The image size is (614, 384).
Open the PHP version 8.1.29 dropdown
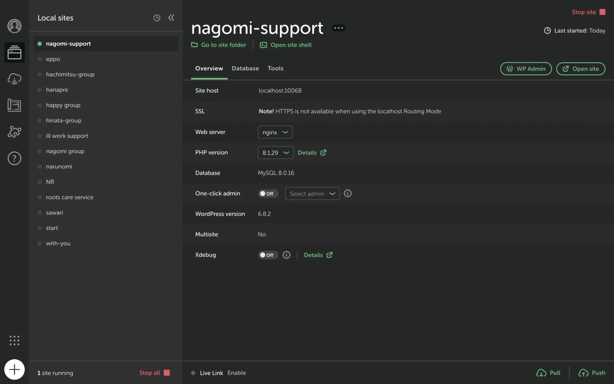point(275,153)
